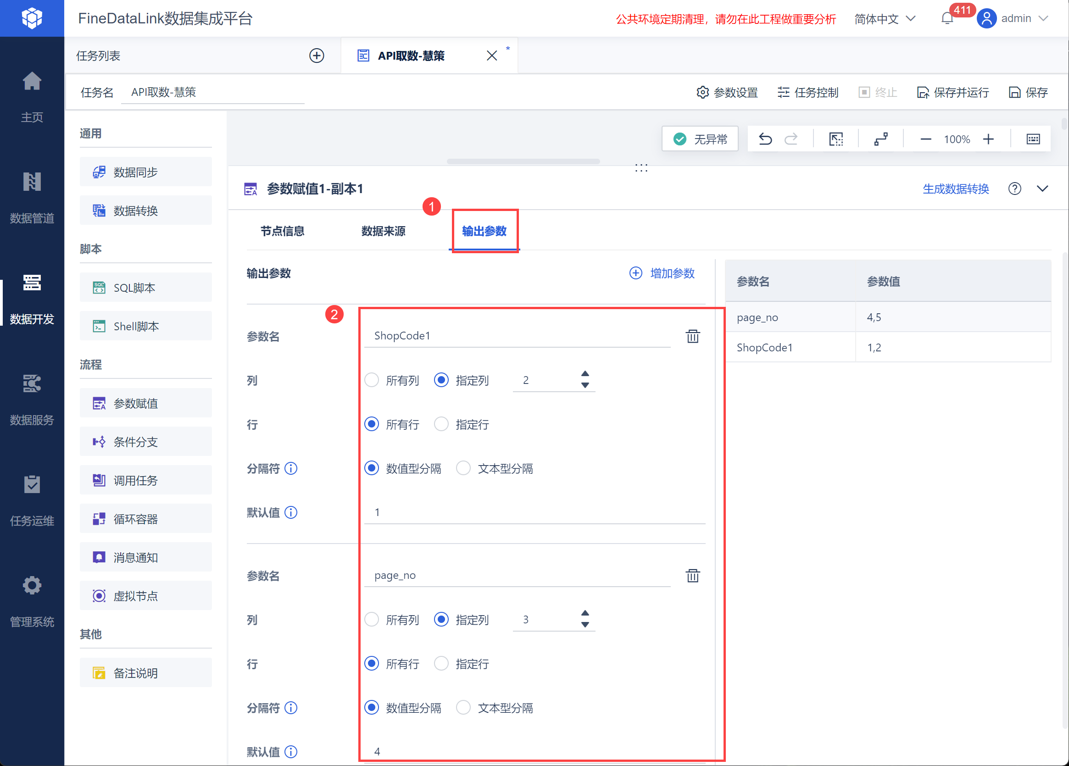
Task: Add new task tab with plus icon
Action: click(x=316, y=56)
